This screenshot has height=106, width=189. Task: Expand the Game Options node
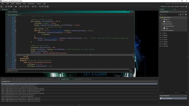point(162,30)
